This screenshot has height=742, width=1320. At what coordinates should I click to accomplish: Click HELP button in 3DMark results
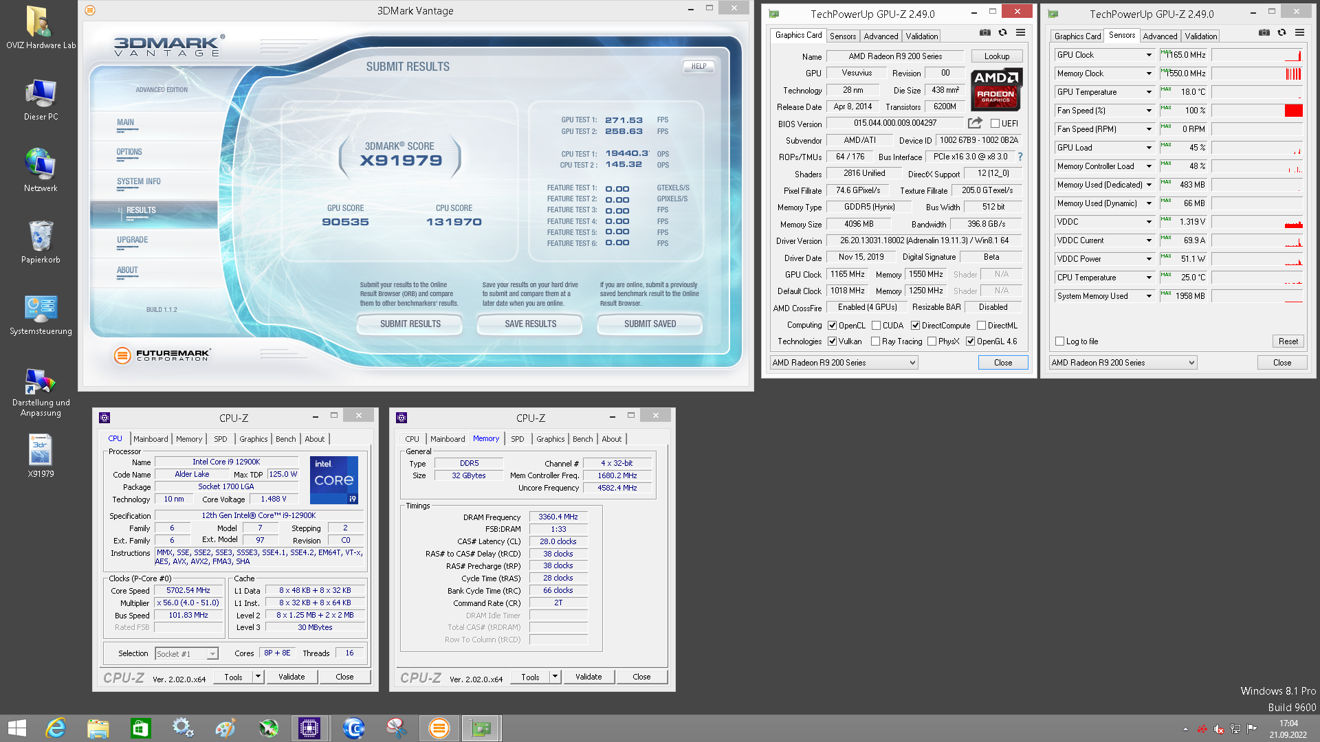pos(698,67)
